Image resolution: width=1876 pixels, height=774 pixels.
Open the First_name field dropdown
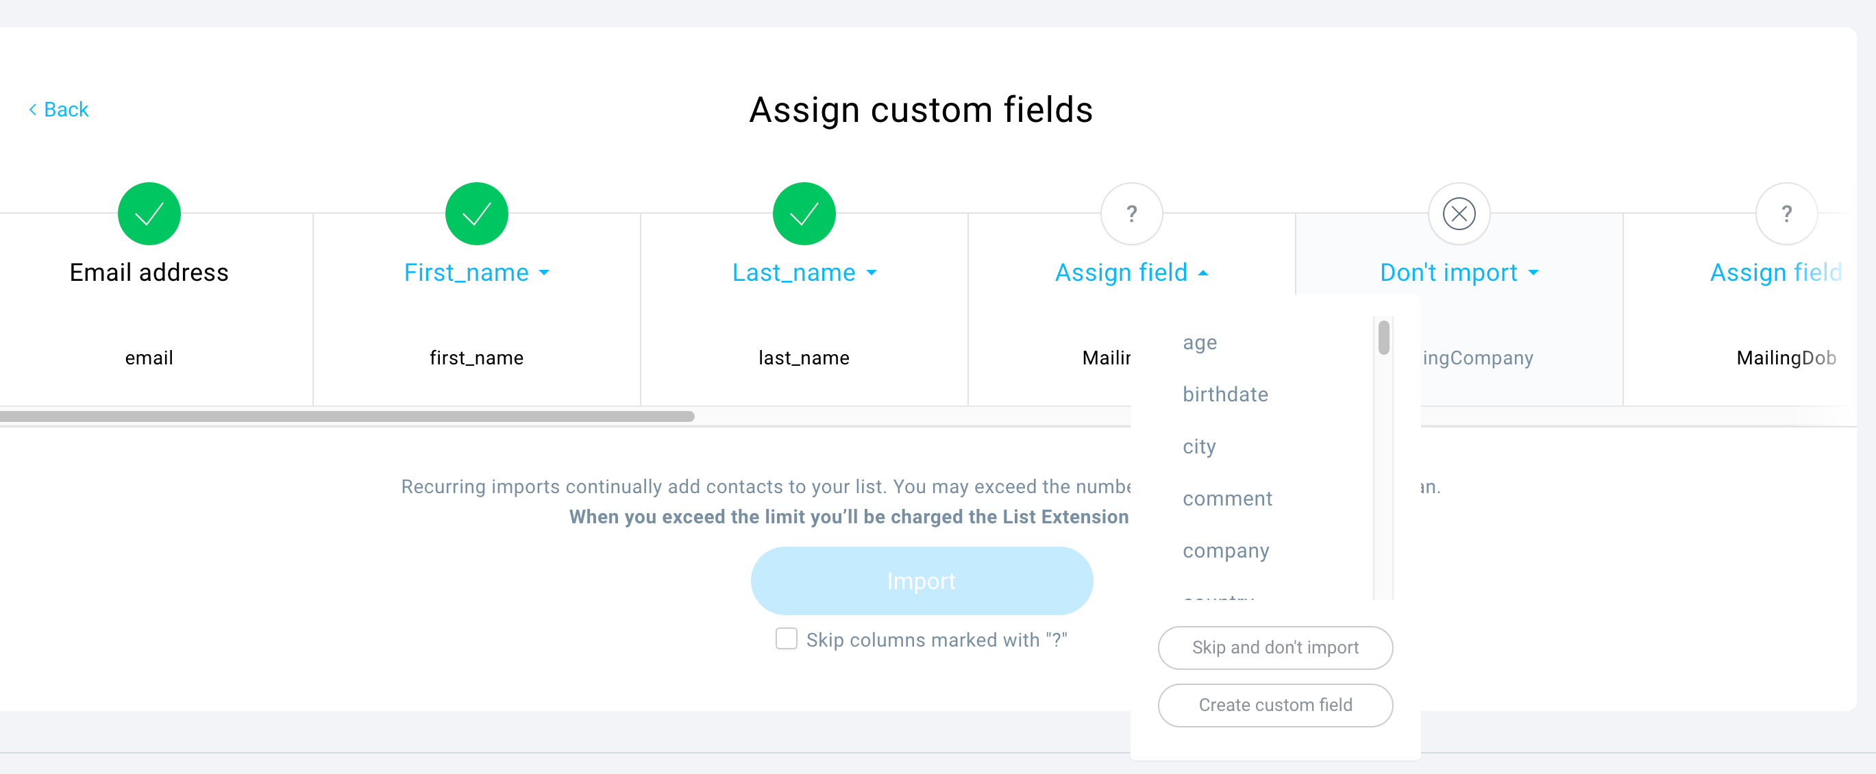coord(476,273)
